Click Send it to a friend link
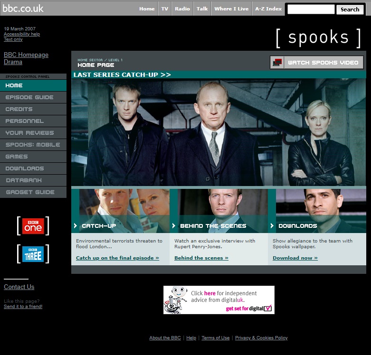This screenshot has width=371, height=355. pos(23,306)
